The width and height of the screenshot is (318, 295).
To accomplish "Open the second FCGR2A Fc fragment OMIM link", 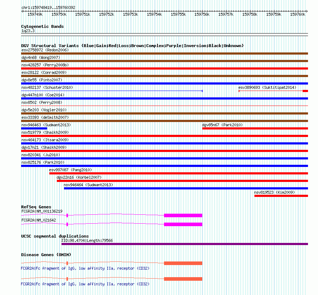I will point(85,284).
